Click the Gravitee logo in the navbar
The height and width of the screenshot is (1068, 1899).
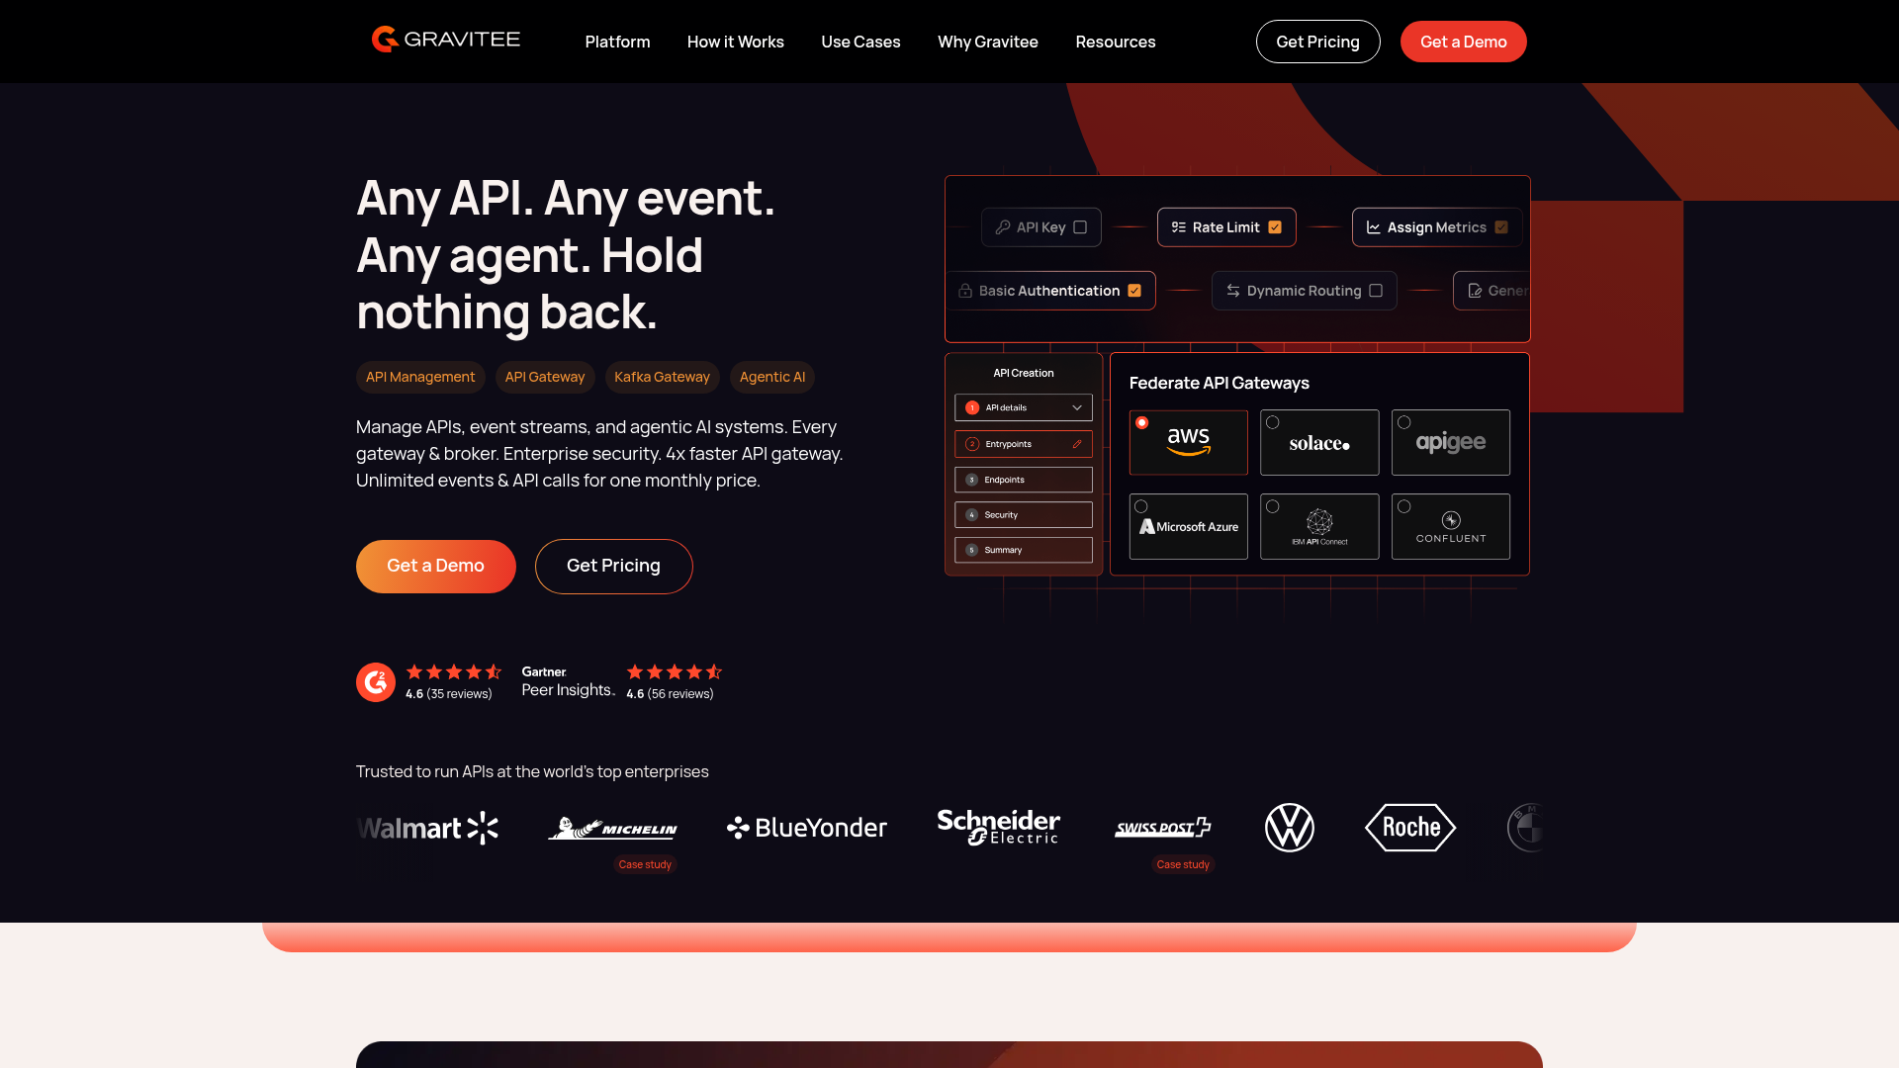click(445, 40)
